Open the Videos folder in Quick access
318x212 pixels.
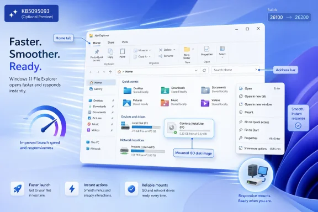click(x=214, y=103)
